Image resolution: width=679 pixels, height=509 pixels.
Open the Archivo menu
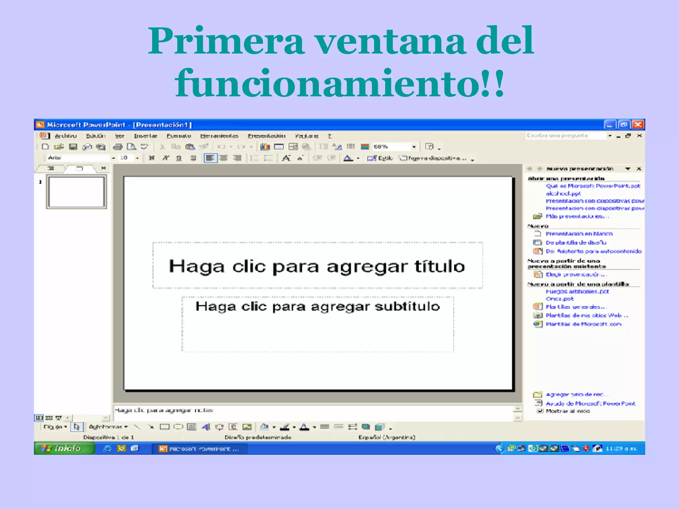point(65,136)
